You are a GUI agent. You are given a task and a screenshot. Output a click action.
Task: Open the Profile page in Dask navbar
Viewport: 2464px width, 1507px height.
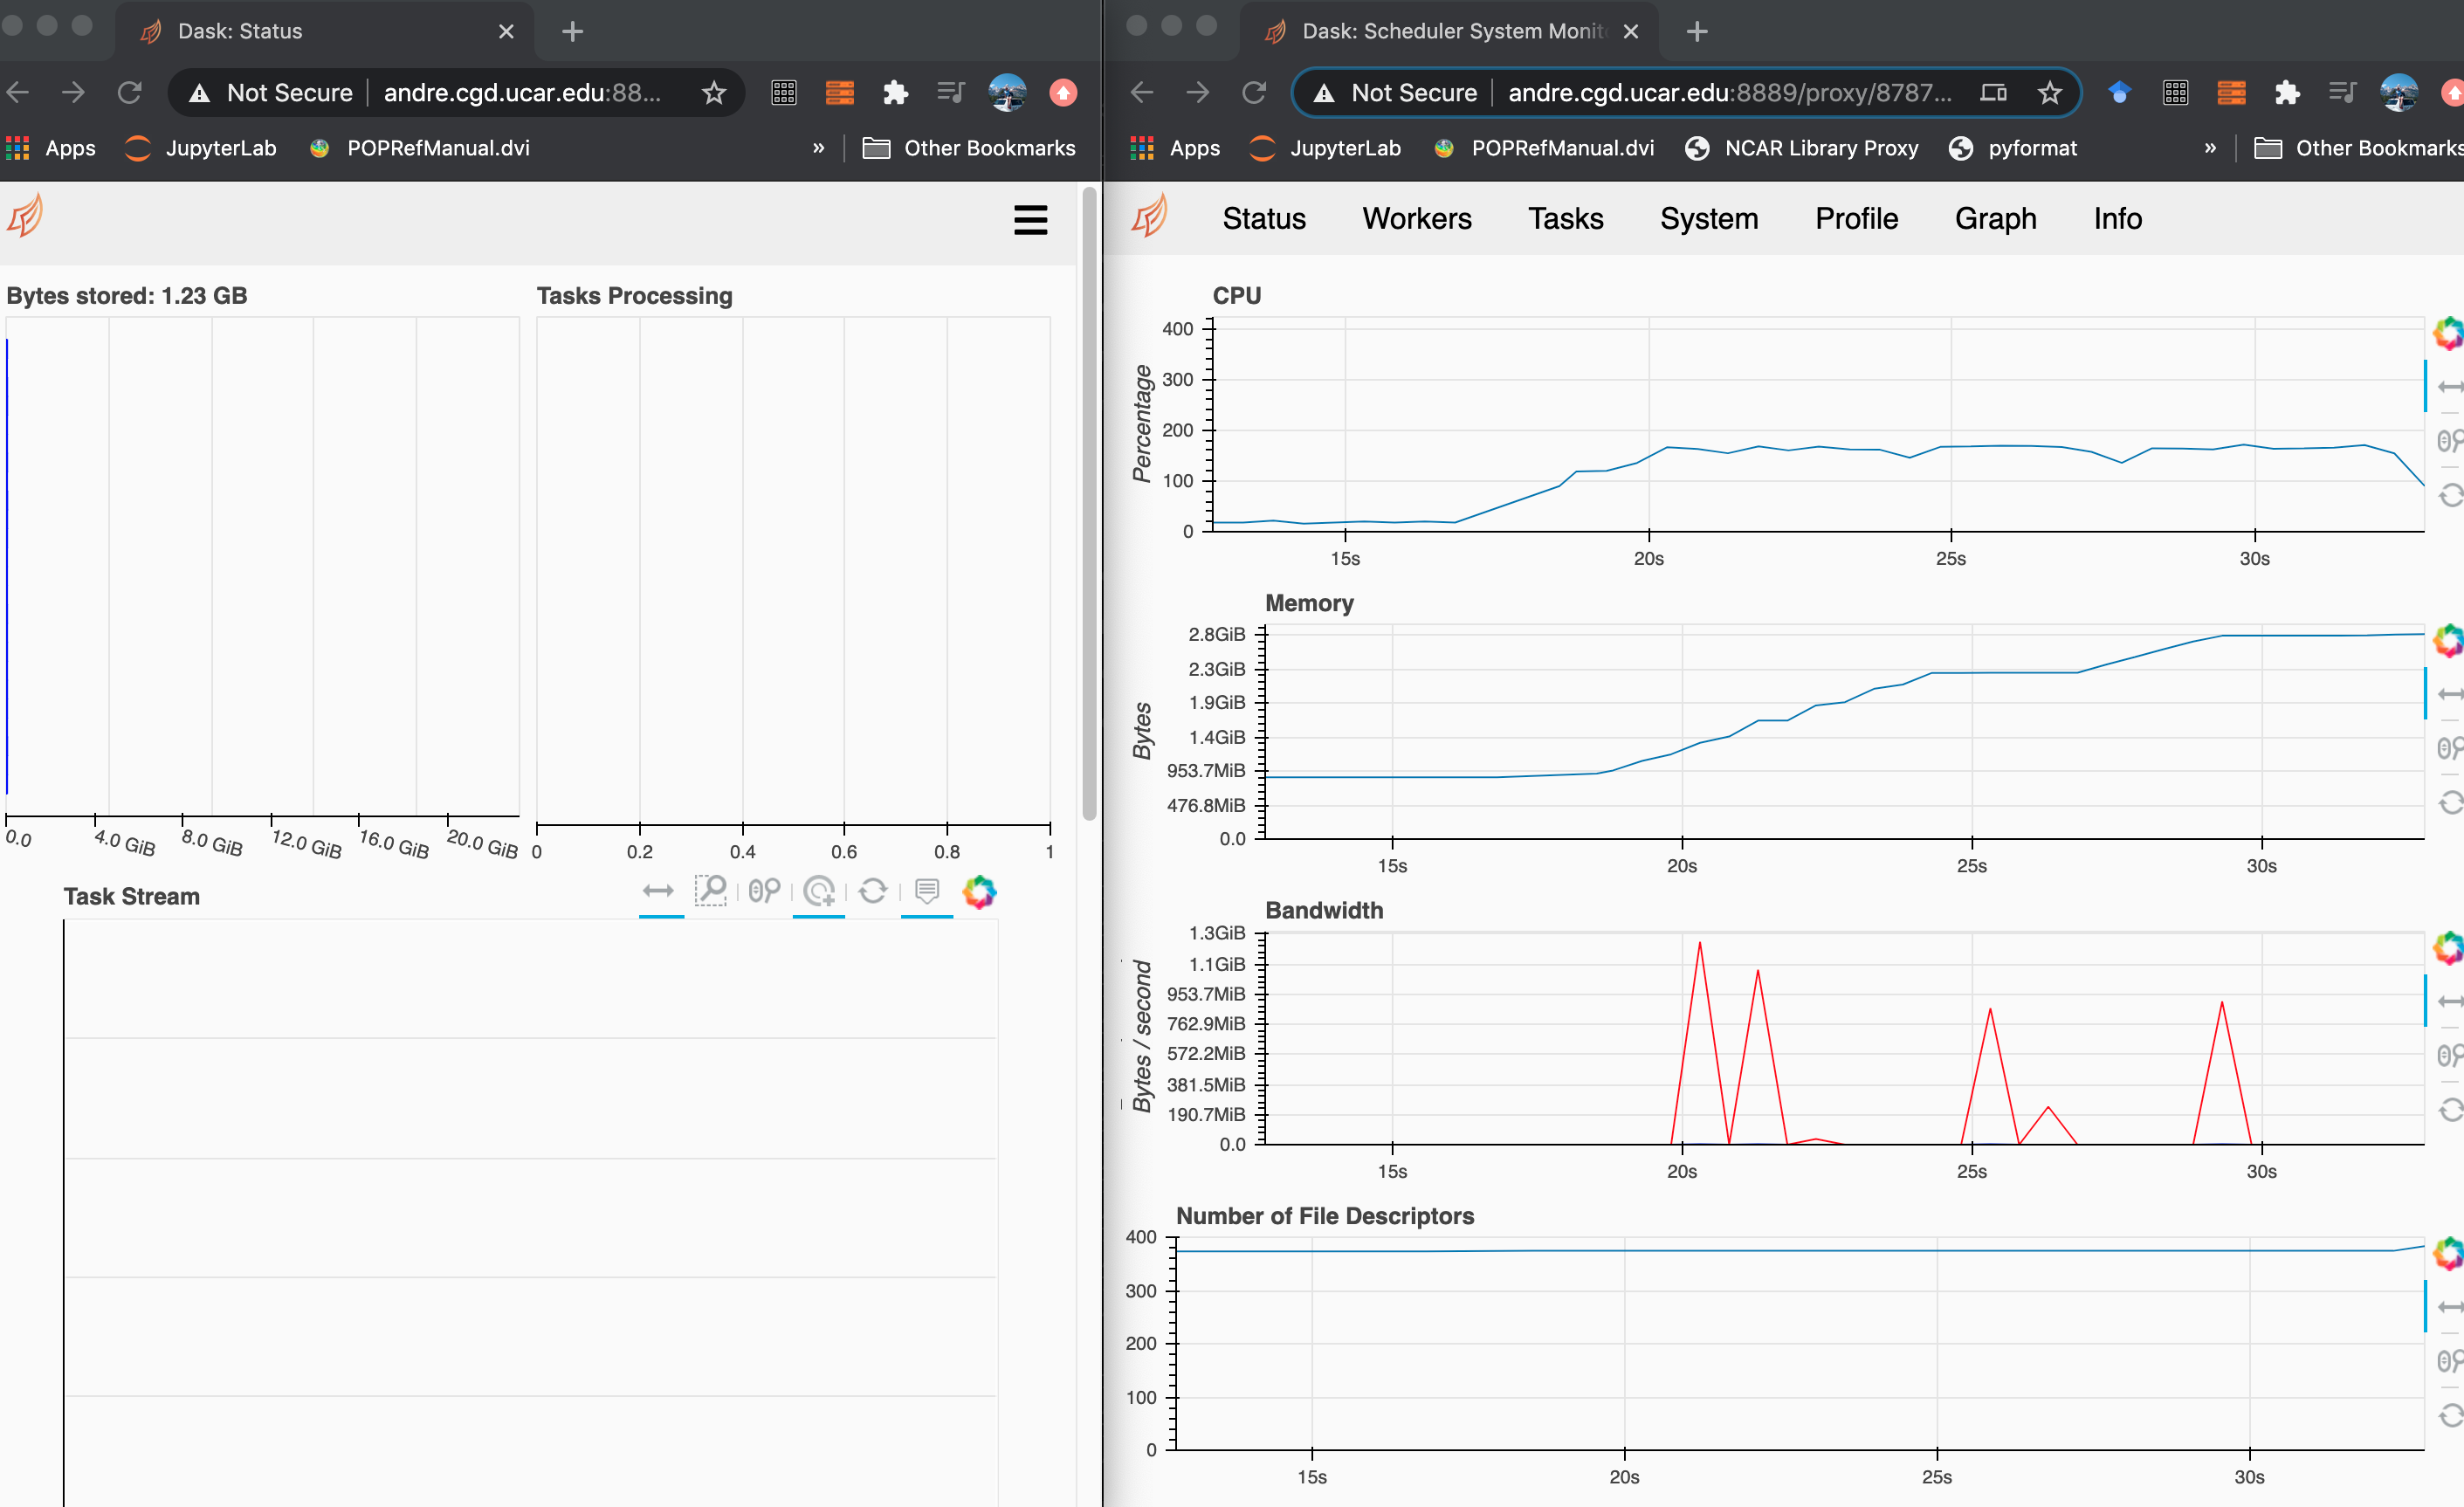1857,219
